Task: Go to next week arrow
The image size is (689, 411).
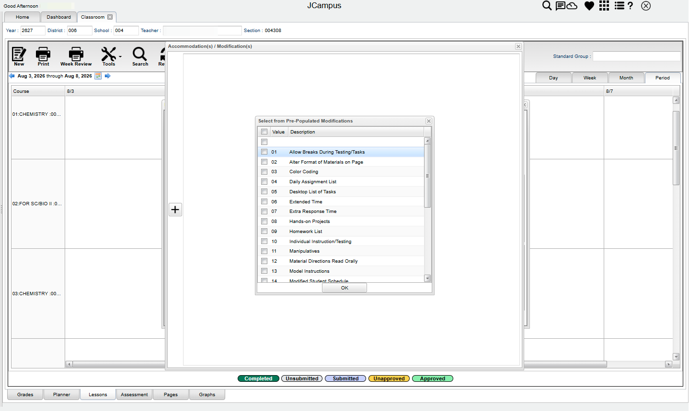Action: click(x=108, y=76)
